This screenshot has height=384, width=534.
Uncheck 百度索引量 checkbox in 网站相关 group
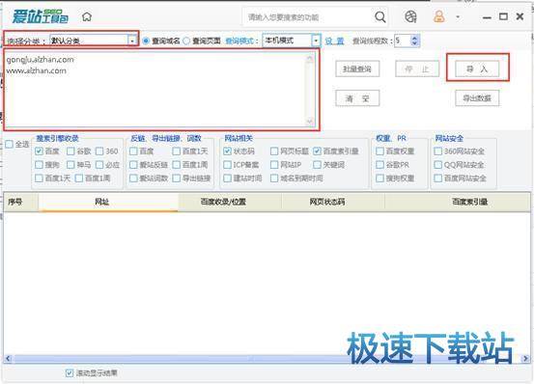tap(317, 151)
